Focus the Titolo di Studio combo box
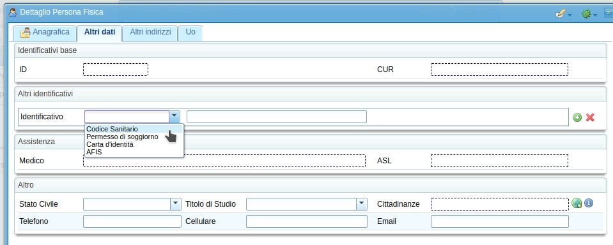Screen dimensions: 613x245 point(302,204)
